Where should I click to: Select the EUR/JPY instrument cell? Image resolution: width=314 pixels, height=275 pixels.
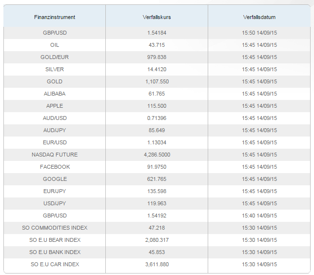(55, 191)
